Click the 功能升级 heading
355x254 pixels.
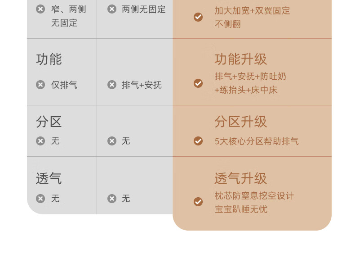[241, 59]
